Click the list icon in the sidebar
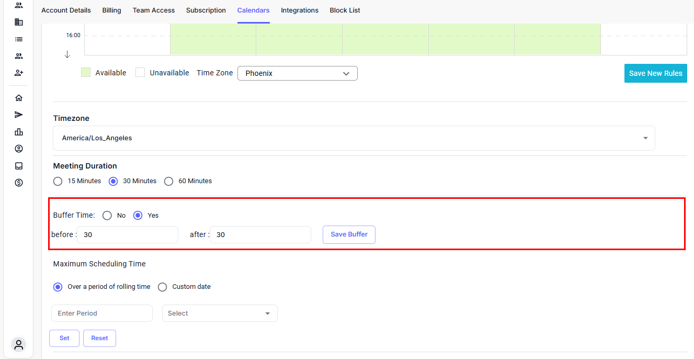Viewport: 694px width, 359px height. tap(19, 39)
